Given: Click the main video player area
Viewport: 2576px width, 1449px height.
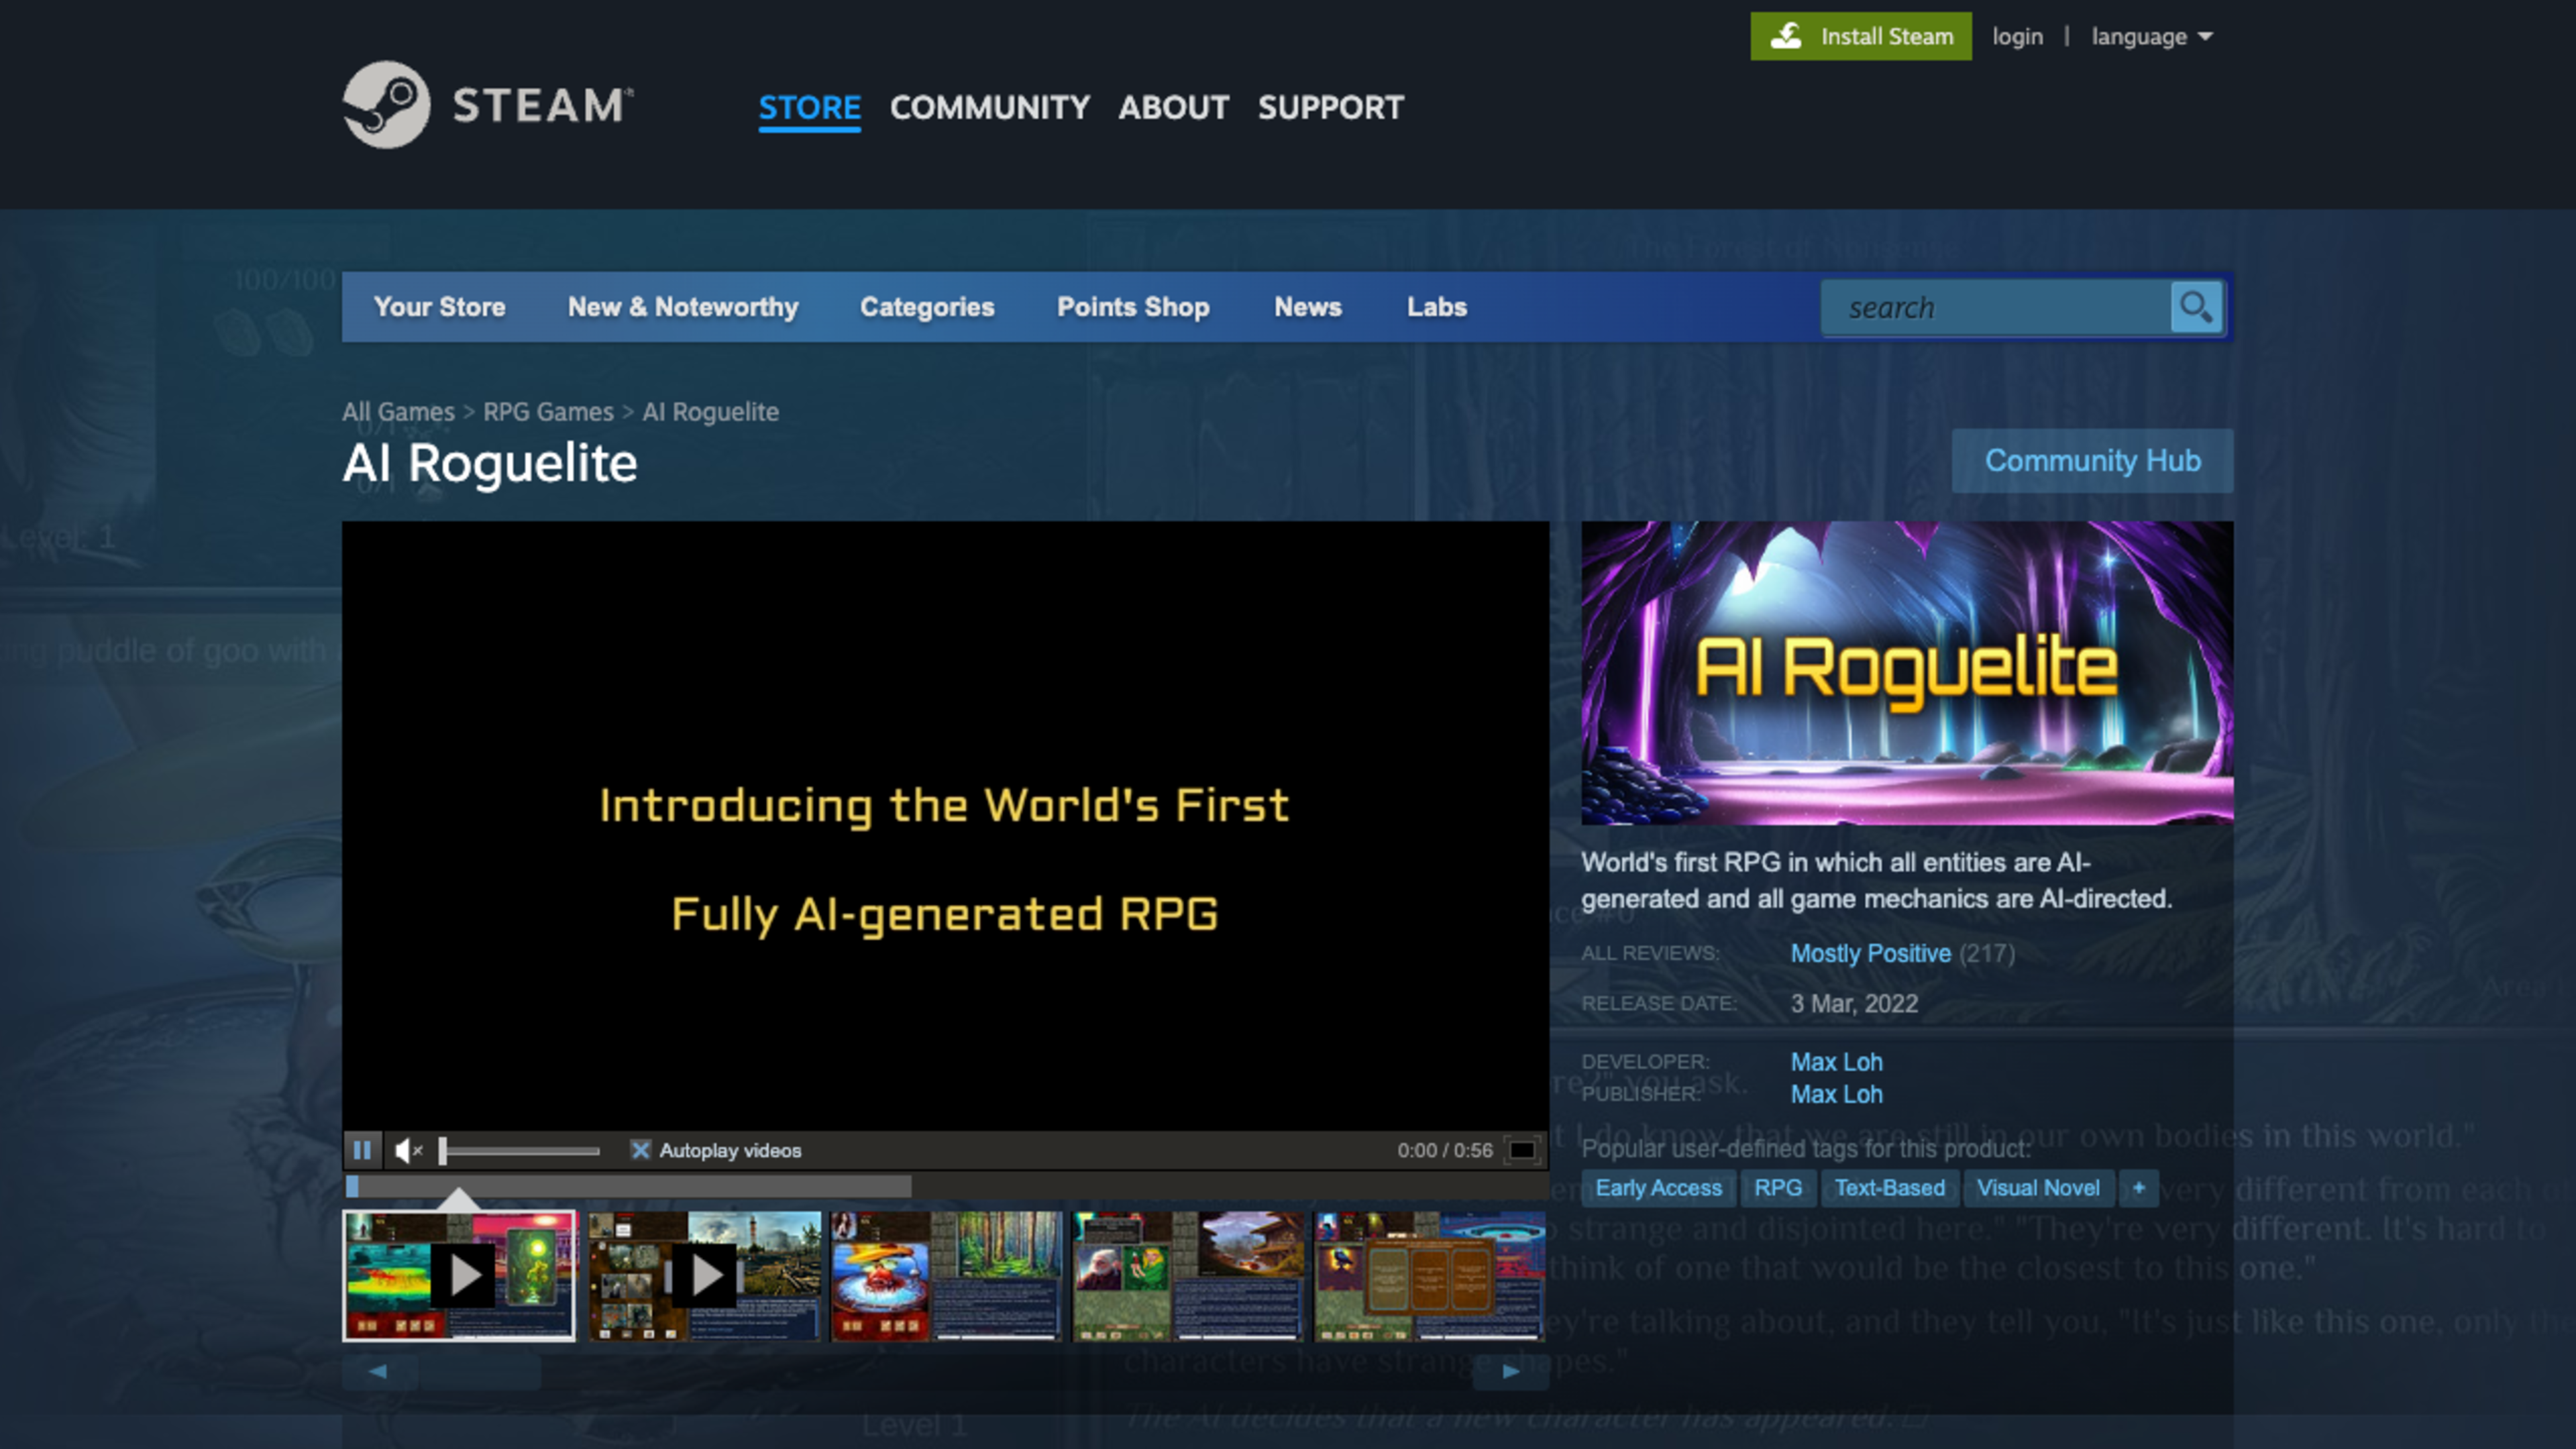Looking at the screenshot, I should pos(945,826).
